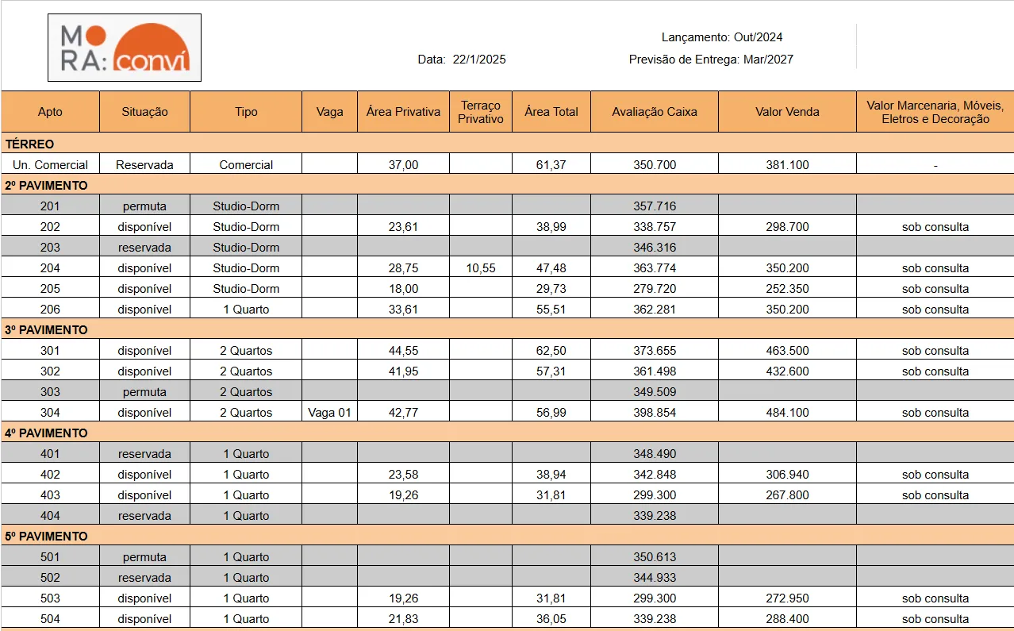Click the Lançamento: Out/2024 text

[x=722, y=37]
